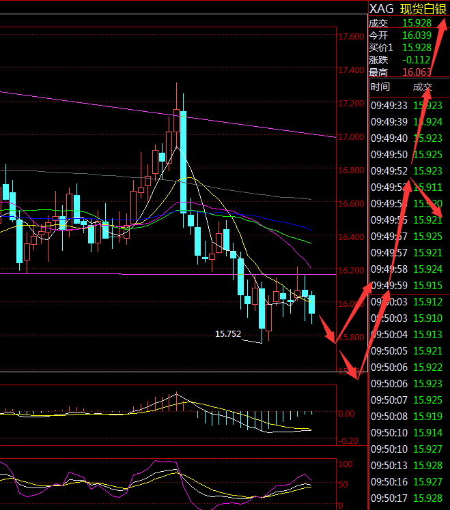Select the 今开 value 16.039
The width and height of the screenshot is (450, 510).
417,35
